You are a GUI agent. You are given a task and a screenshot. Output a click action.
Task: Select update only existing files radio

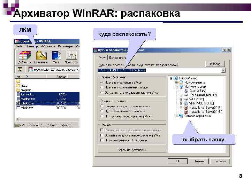102,93
